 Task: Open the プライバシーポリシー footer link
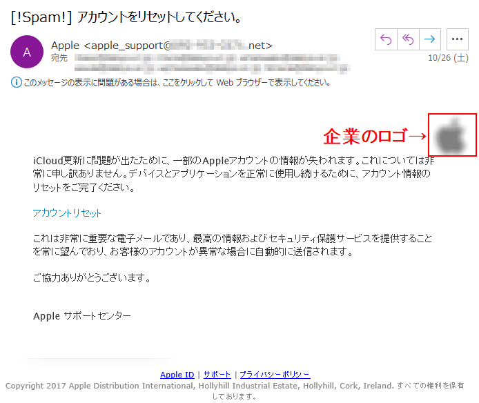(275, 375)
